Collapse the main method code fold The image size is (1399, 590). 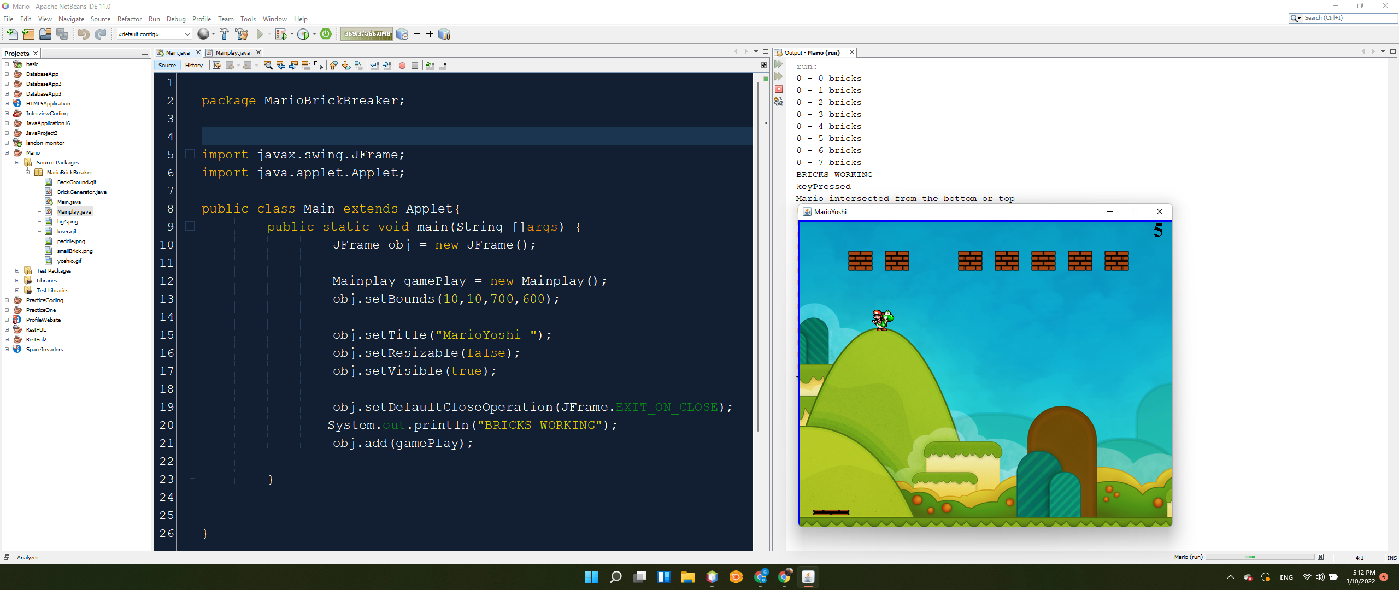[x=190, y=226]
